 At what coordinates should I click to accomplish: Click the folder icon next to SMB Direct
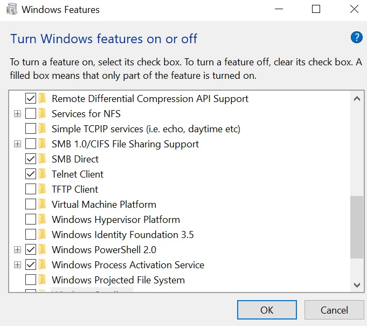43,159
